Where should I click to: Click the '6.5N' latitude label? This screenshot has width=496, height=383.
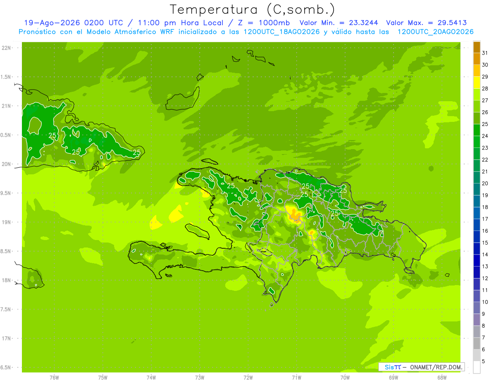[6, 367]
